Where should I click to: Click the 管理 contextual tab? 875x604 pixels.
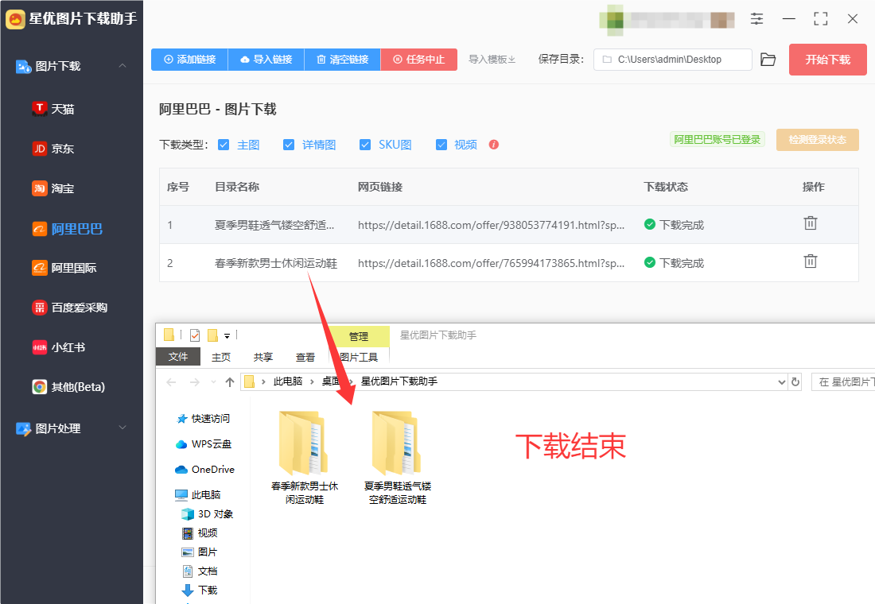(x=358, y=336)
